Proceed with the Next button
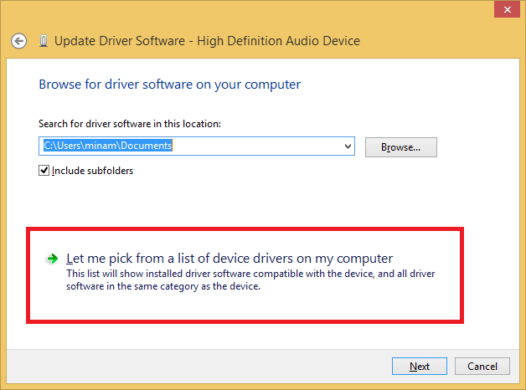 [x=420, y=367]
